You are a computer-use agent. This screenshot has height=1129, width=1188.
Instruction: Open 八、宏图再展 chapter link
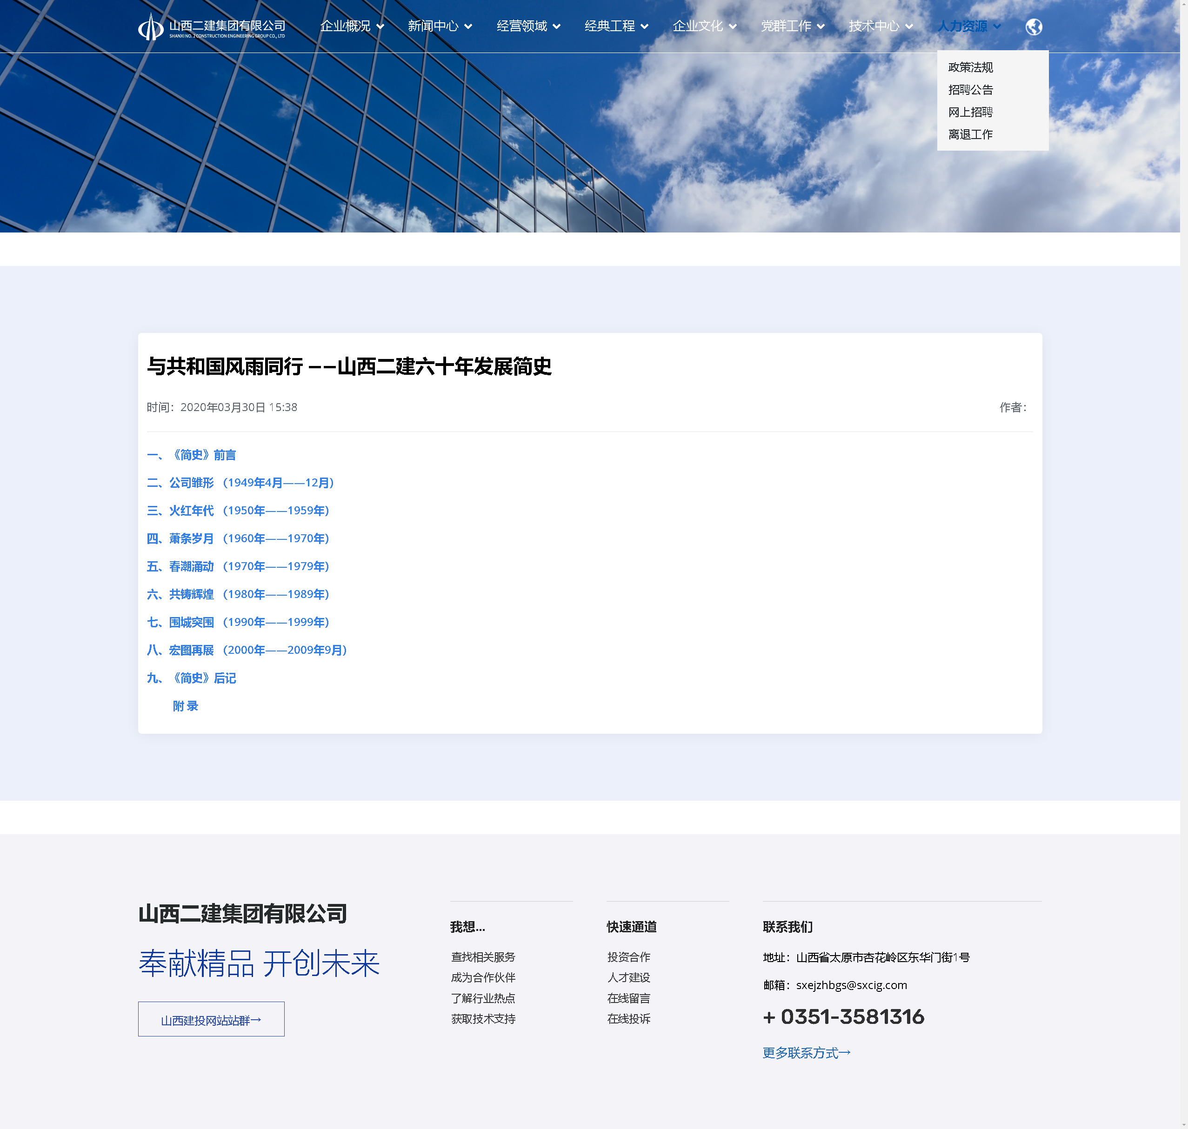coord(247,650)
